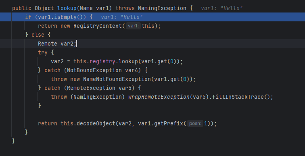Click 'NamingException' in the throws clause
The image size is (305, 156).
162,8
